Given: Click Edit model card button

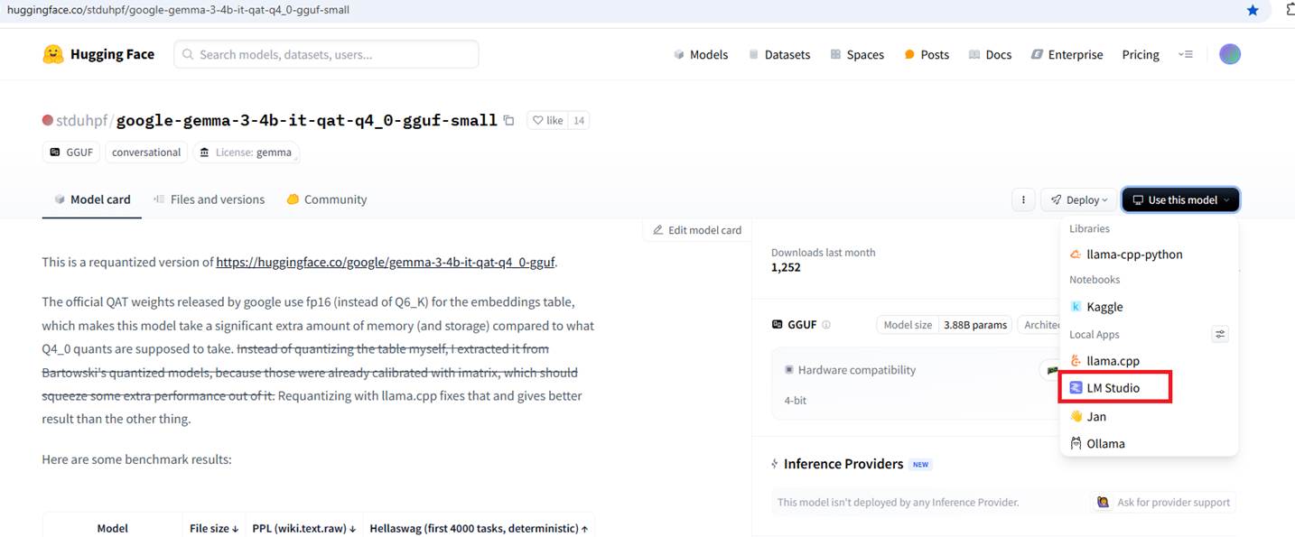Looking at the screenshot, I should click(x=697, y=230).
